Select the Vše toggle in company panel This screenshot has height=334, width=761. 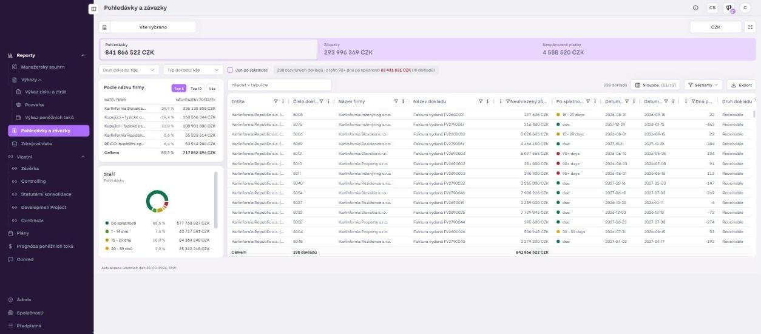pos(212,89)
